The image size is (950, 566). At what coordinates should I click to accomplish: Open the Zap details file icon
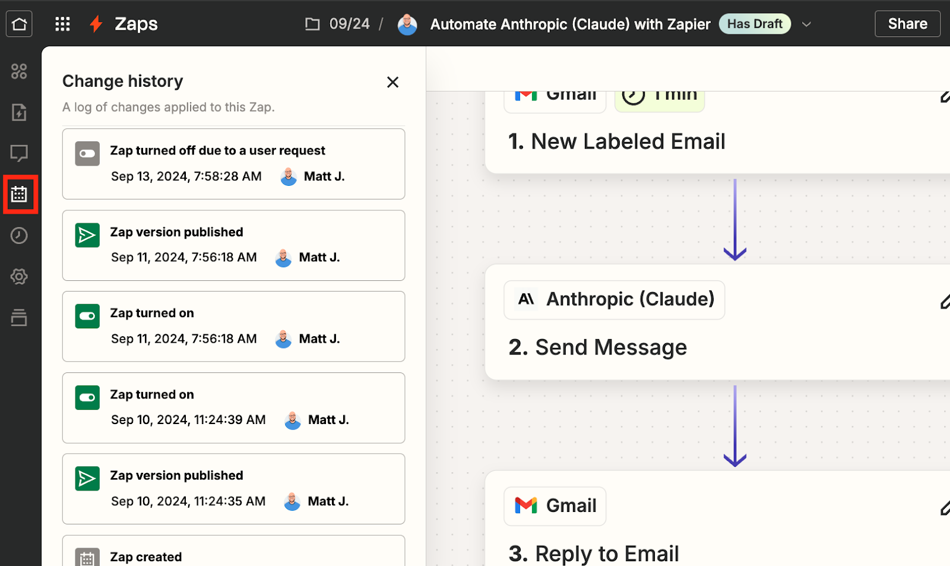(19, 112)
